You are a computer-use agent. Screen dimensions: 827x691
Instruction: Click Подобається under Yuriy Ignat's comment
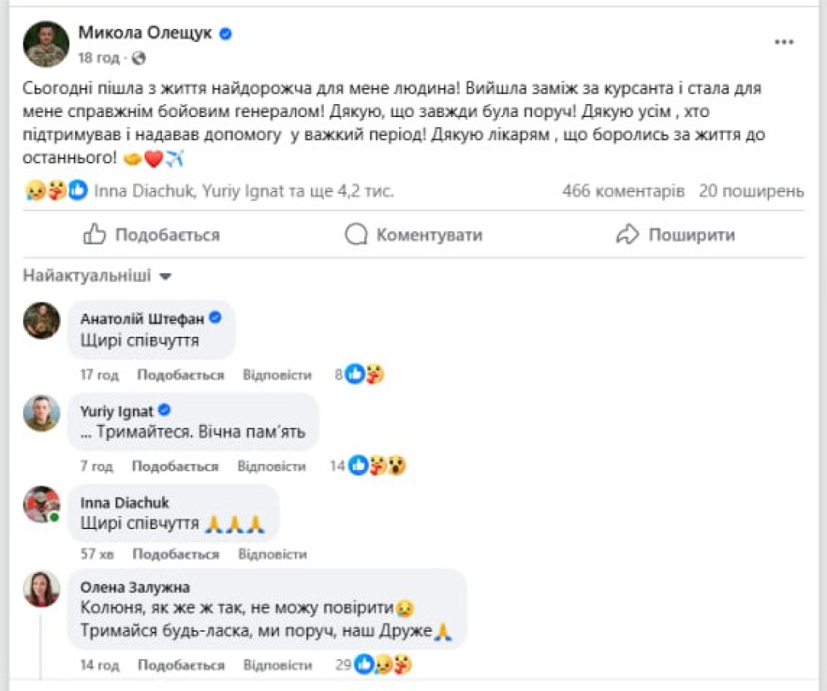[175, 466]
